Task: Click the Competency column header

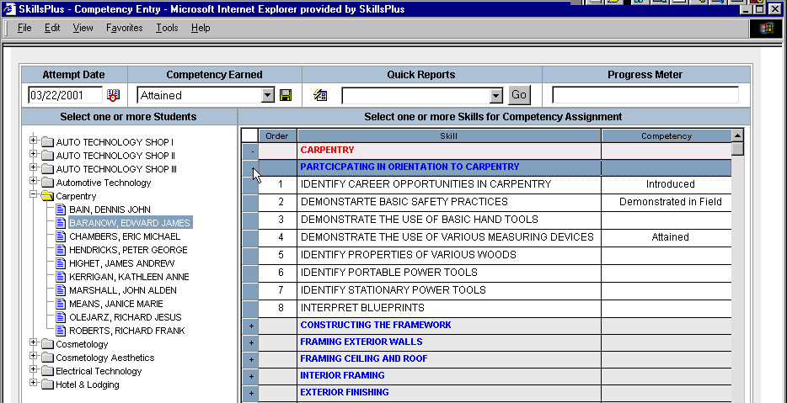Action: click(666, 135)
